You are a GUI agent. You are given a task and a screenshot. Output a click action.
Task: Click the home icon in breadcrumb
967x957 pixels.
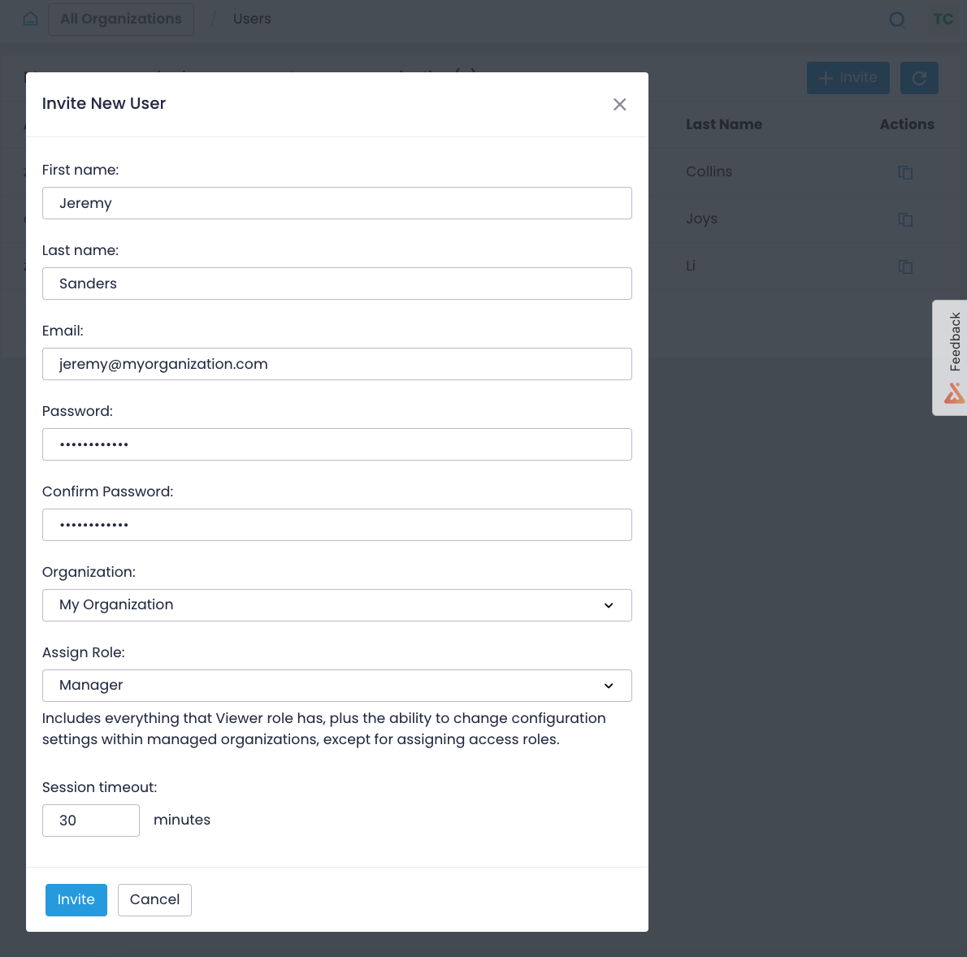tap(30, 19)
